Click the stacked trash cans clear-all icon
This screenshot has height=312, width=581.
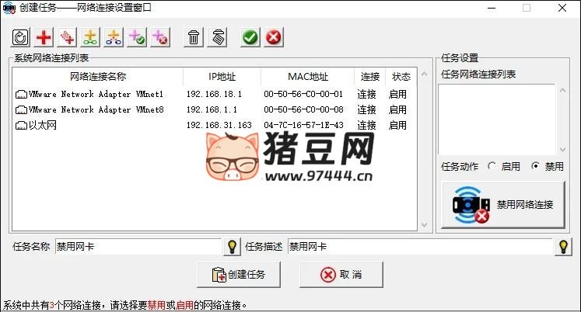(x=218, y=36)
